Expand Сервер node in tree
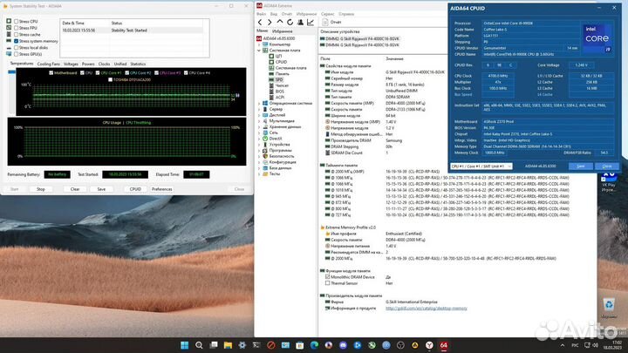Viewport: 628px width, 353px height. coord(259,109)
